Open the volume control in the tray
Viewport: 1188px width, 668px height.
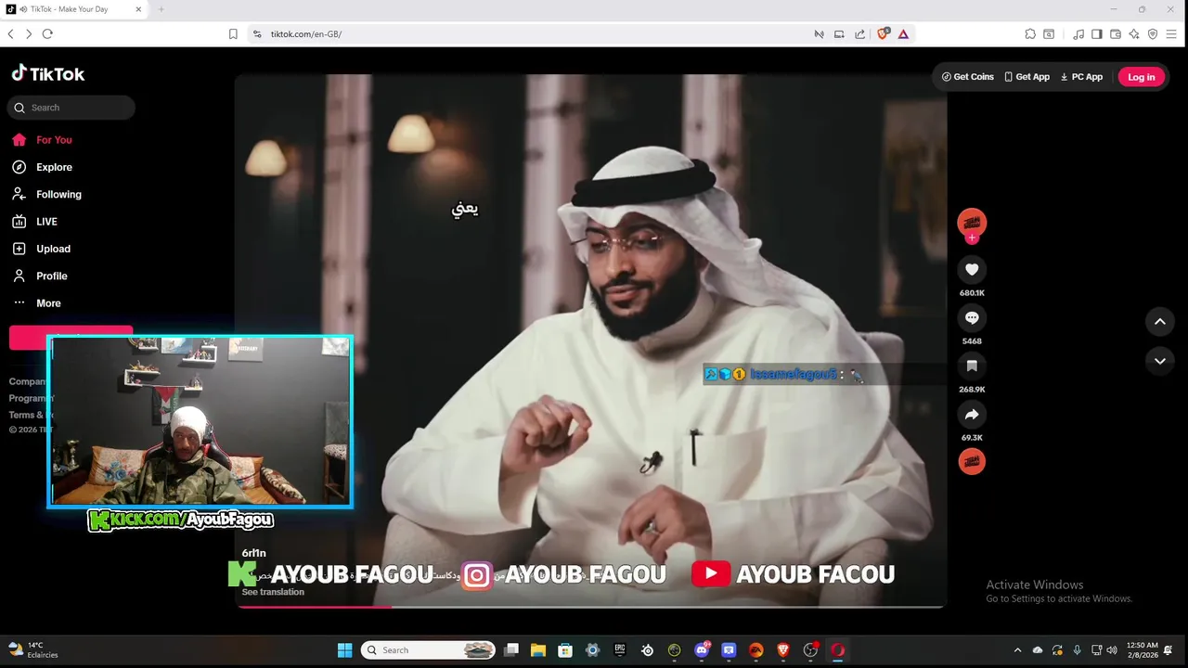point(1112,650)
